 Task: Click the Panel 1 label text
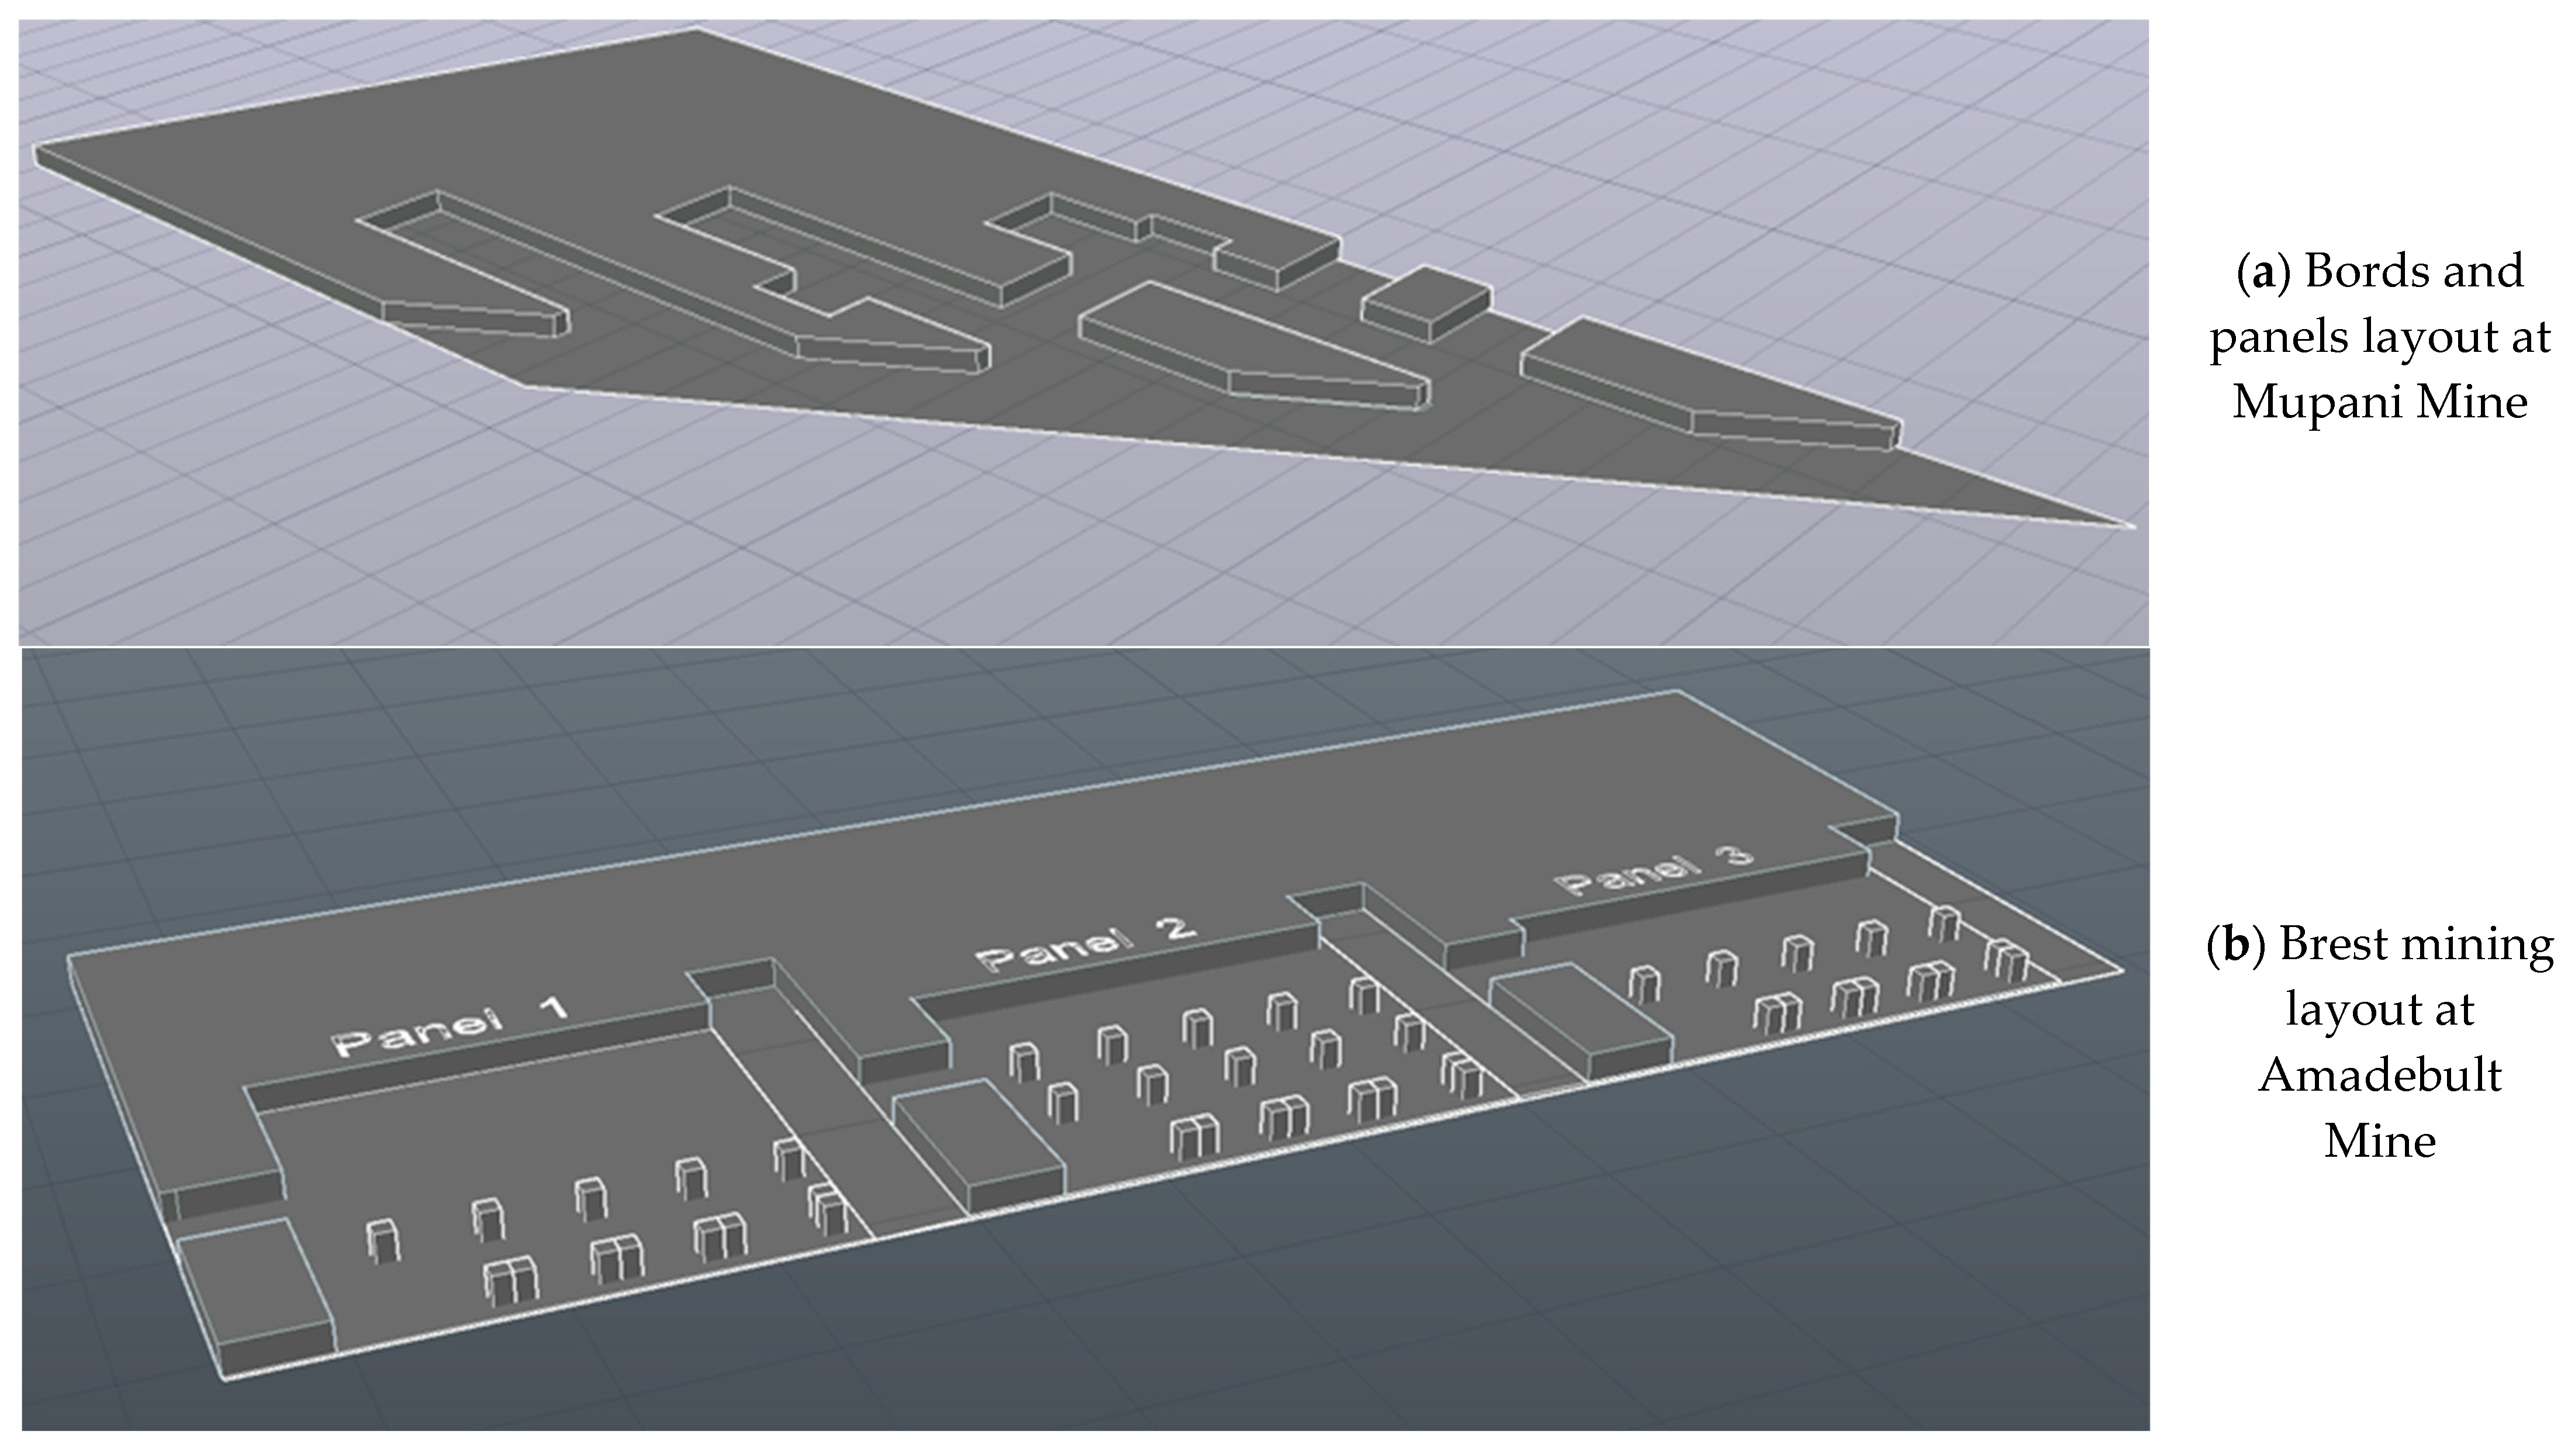coord(449,1027)
